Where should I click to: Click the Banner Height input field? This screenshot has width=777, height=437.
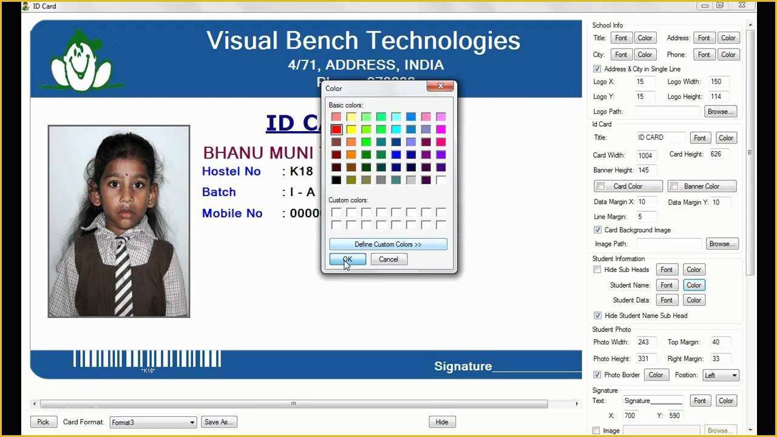pos(647,170)
